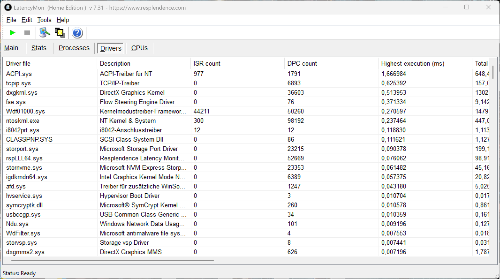
Task: Sort by Highest execution (ms) column header
Action: 425,64
